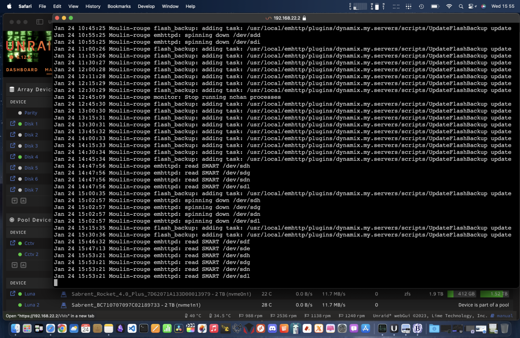The height and width of the screenshot is (338, 520).
Task: Toggle Safari sidebar in background window
Action: point(40,22)
